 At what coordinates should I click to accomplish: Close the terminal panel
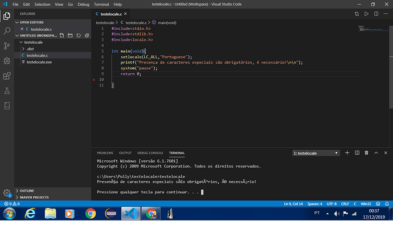pyautogui.click(x=386, y=153)
